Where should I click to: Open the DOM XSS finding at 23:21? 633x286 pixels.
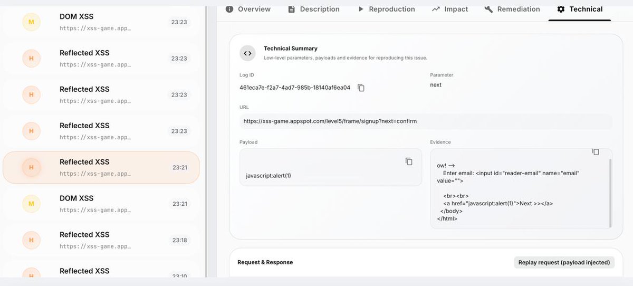[102, 204]
